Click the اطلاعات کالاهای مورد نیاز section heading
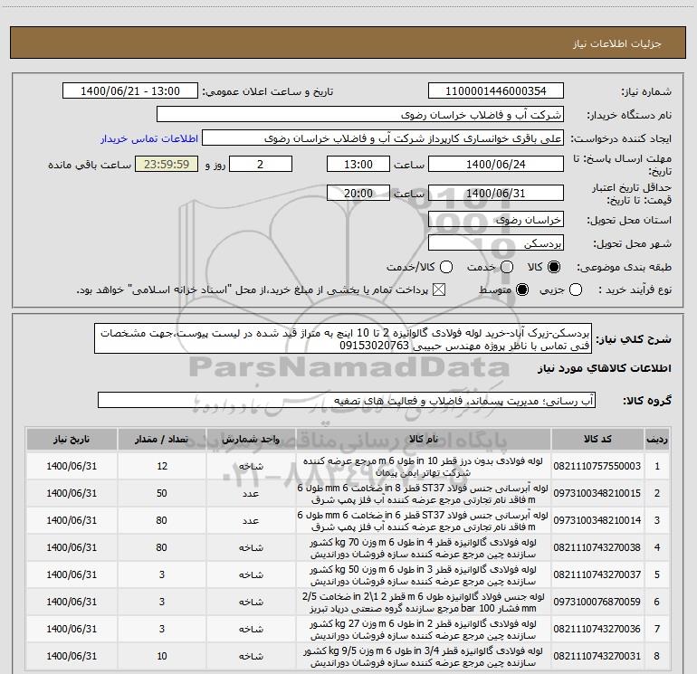This screenshot has width=697, height=674. tap(604, 368)
